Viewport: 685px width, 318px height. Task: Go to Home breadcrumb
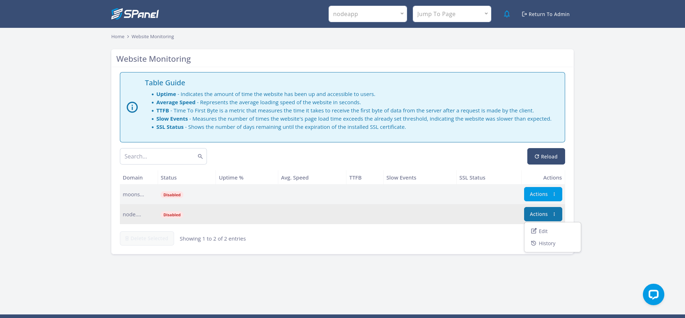click(x=118, y=36)
